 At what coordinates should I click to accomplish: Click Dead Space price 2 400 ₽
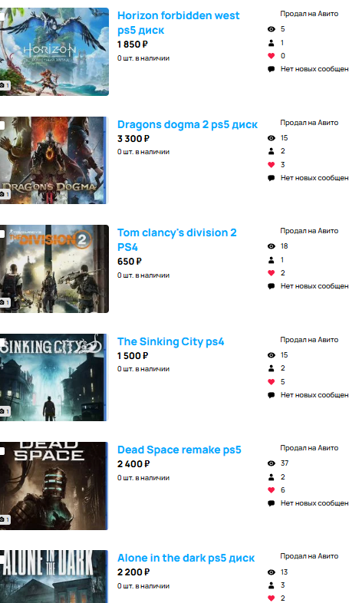[133, 464]
